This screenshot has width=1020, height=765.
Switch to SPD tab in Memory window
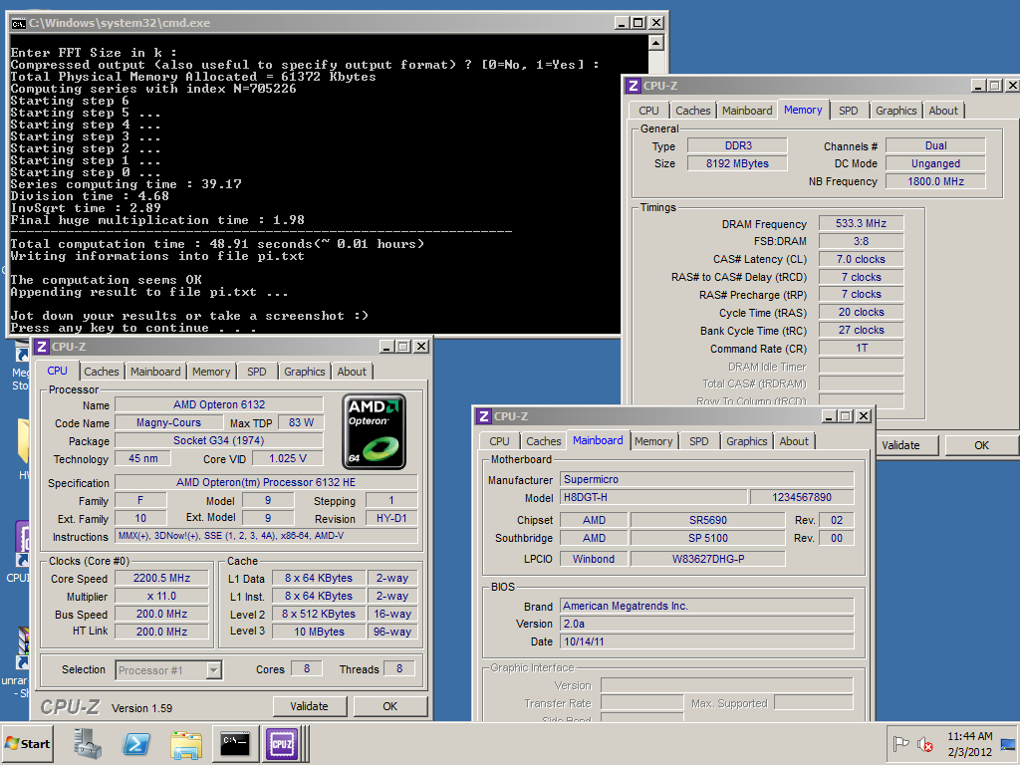[849, 111]
